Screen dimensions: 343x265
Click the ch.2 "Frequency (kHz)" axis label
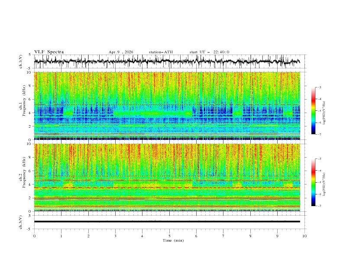(x=24, y=172)
